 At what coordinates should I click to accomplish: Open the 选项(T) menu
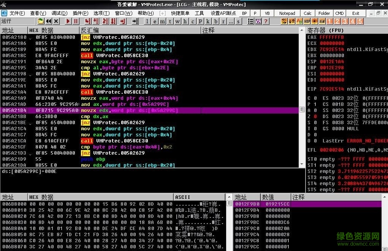tap(101, 13)
